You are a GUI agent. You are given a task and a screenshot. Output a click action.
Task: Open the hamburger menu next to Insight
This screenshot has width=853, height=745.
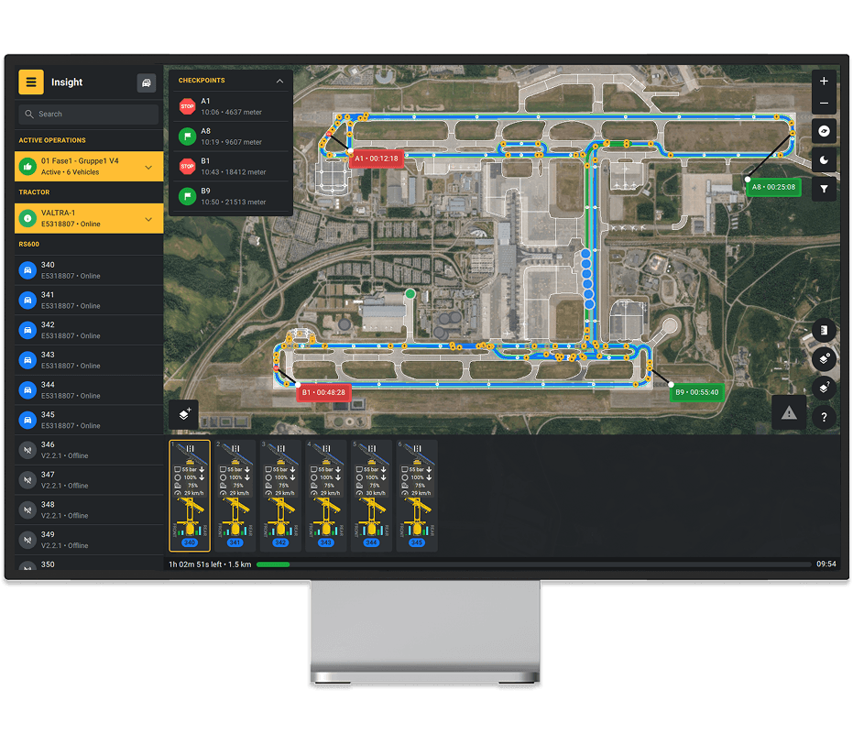coord(31,82)
